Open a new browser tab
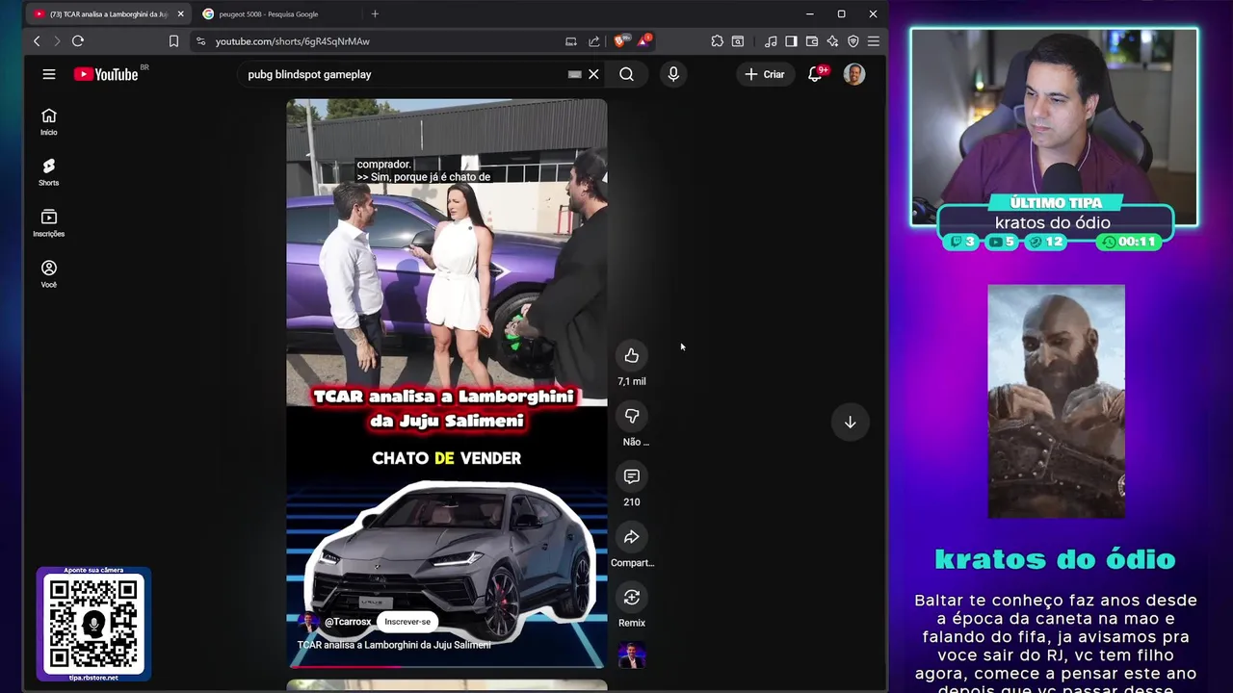 click(x=375, y=14)
